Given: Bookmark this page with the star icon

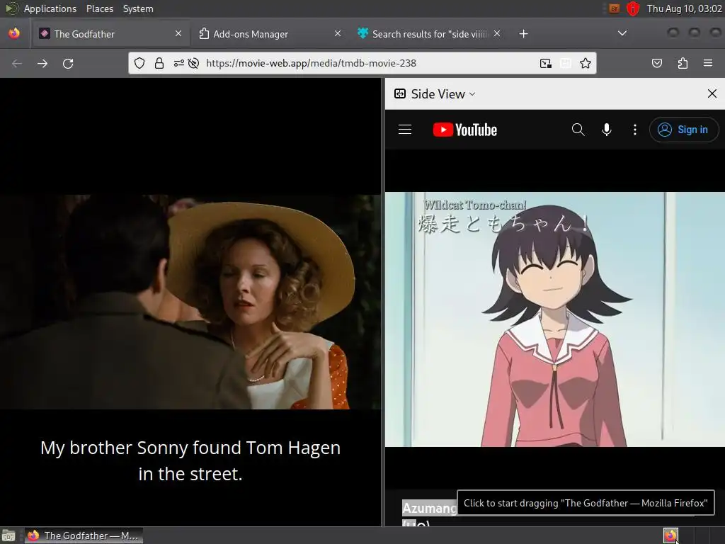Looking at the screenshot, I should 586,63.
